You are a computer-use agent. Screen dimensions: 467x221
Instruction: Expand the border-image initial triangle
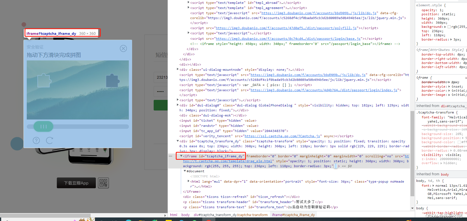coord(449,95)
